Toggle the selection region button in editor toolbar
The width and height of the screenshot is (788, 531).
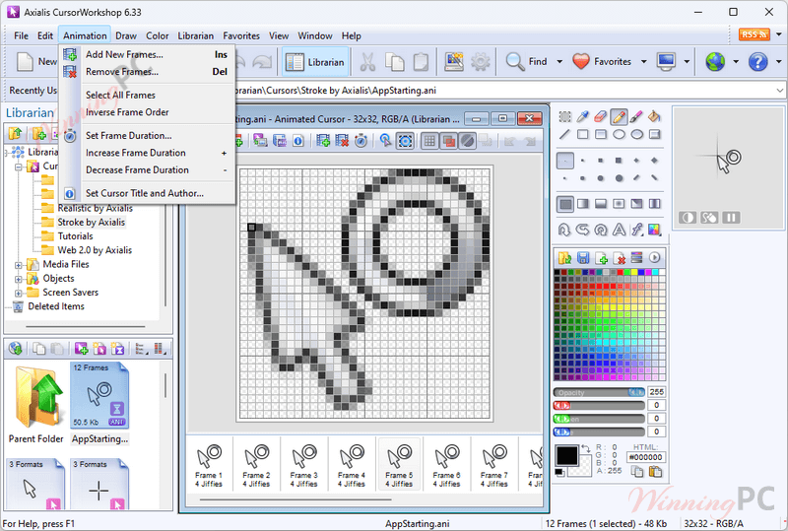coord(405,141)
